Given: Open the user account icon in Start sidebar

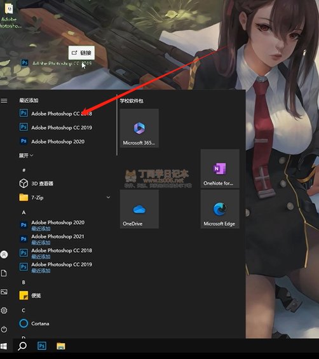Looking at the screenshot, I should (x=4, y=254).
